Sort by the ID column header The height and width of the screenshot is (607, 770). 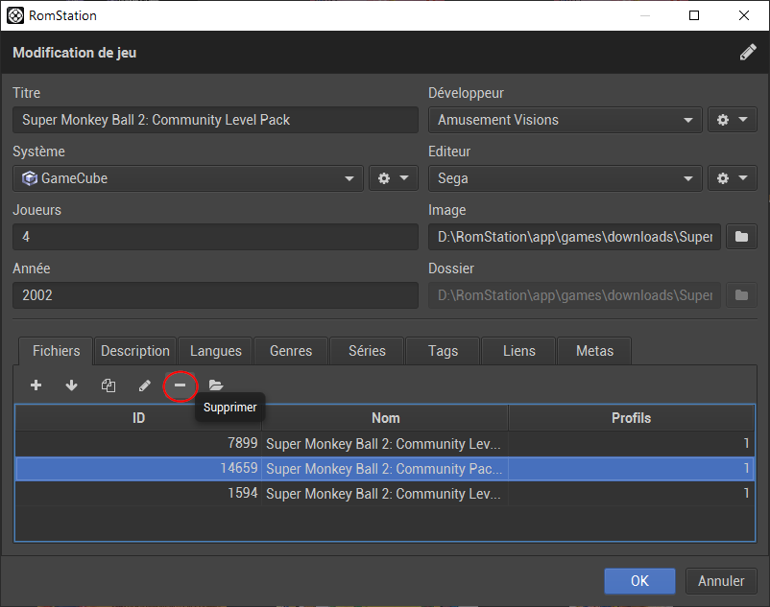click(x=138, y=418)
